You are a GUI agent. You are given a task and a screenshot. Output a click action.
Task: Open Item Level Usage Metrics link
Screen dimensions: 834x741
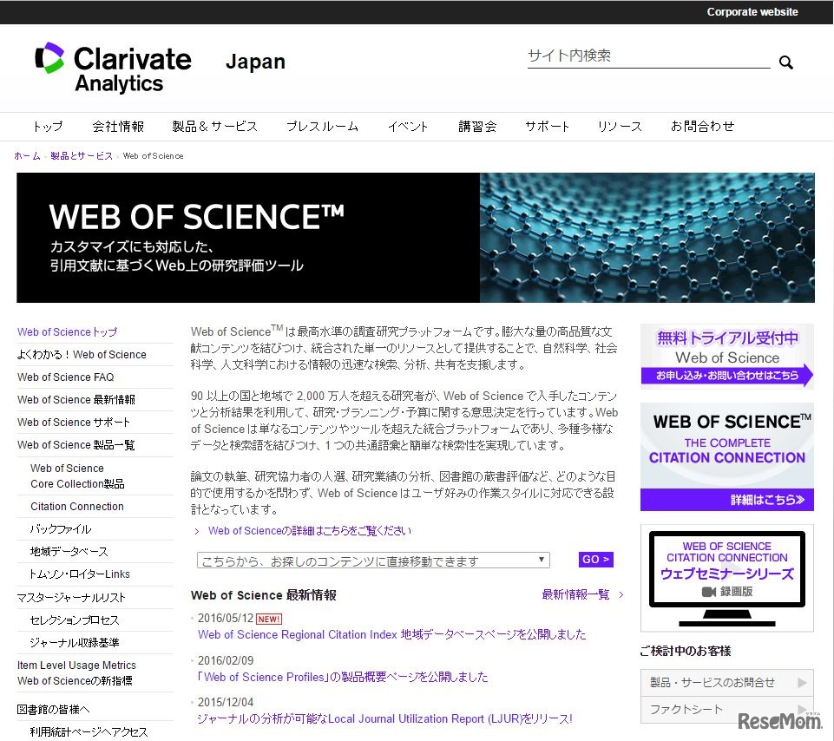(76, 673)
